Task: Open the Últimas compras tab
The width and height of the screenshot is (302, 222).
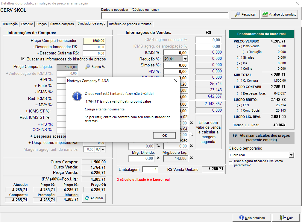Action: [x=62, y=24]
